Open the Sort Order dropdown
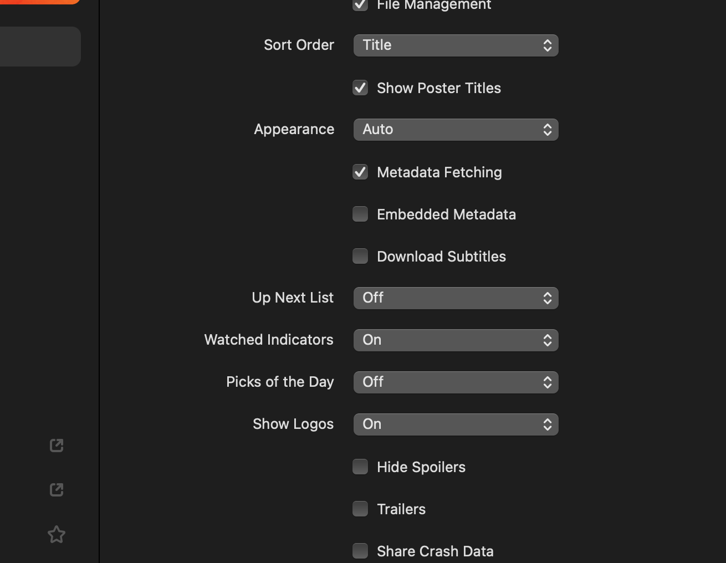 point(456,45)
